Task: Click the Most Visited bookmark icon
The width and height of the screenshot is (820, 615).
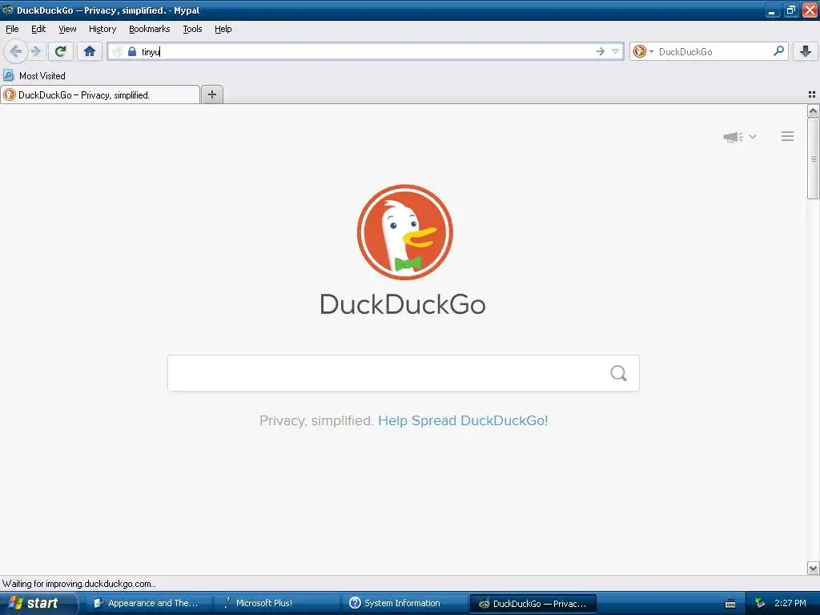Action: coord(9,76)
